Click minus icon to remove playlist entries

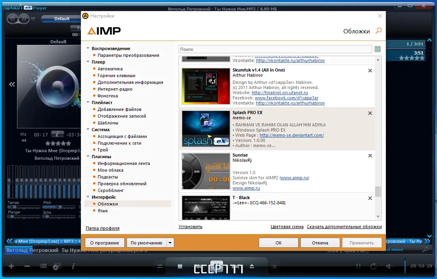27,266
